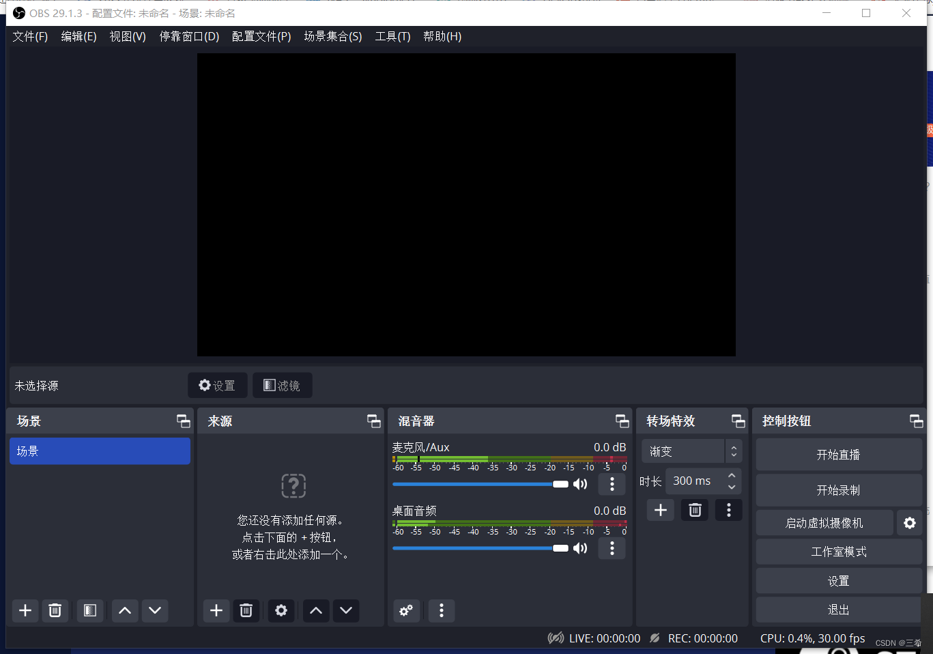Screen dimensions: 933x654
Task: Adjust 桌面音频 volume slider
Action: coord(480,548)
